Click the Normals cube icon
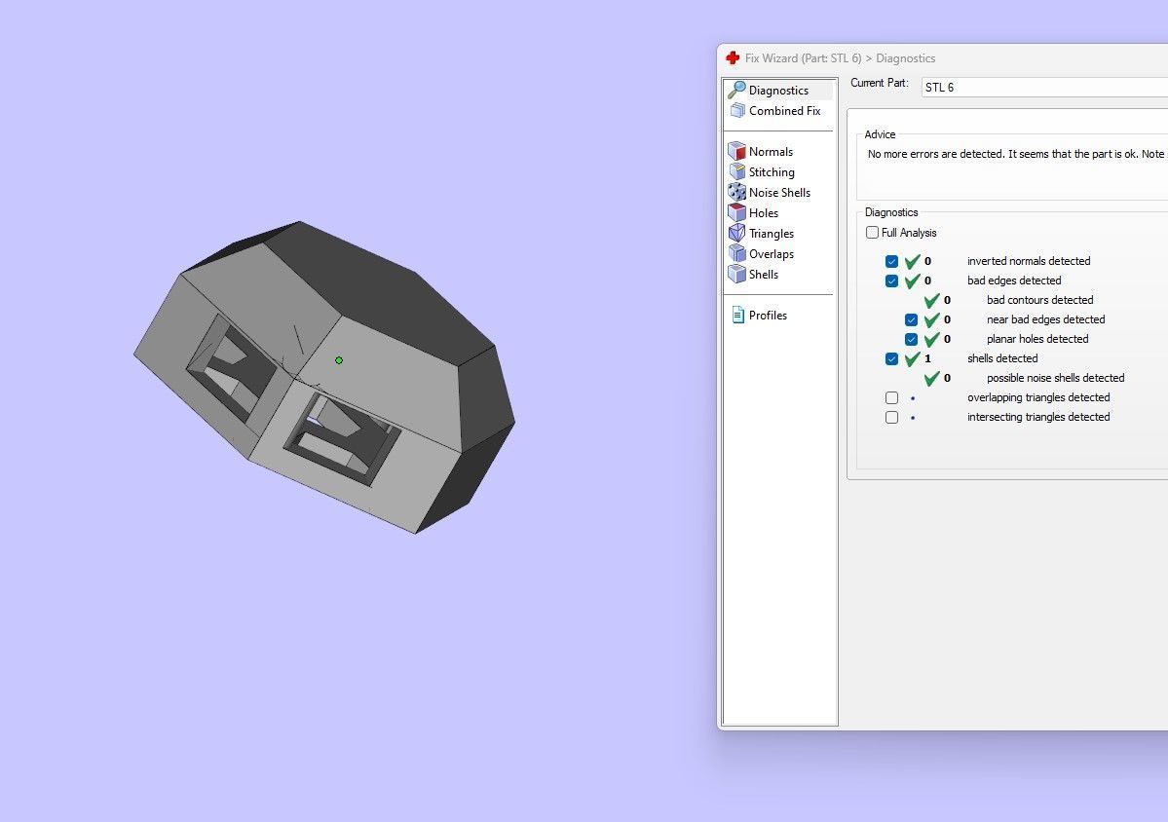Screen dimensions: 1168x822 pos(736,151)
